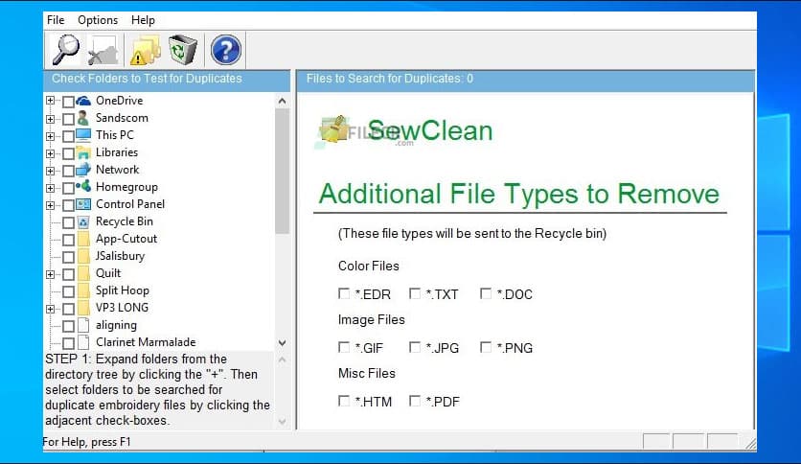Click the VP3 LONG folder icon
The width and height of the screenshot is (801, 464).
[x=84, y=308]
